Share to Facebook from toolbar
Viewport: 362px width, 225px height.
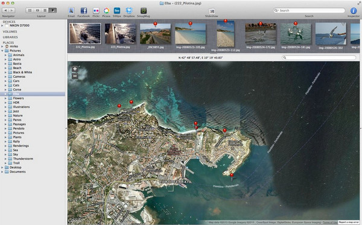(x=84, y=11)
